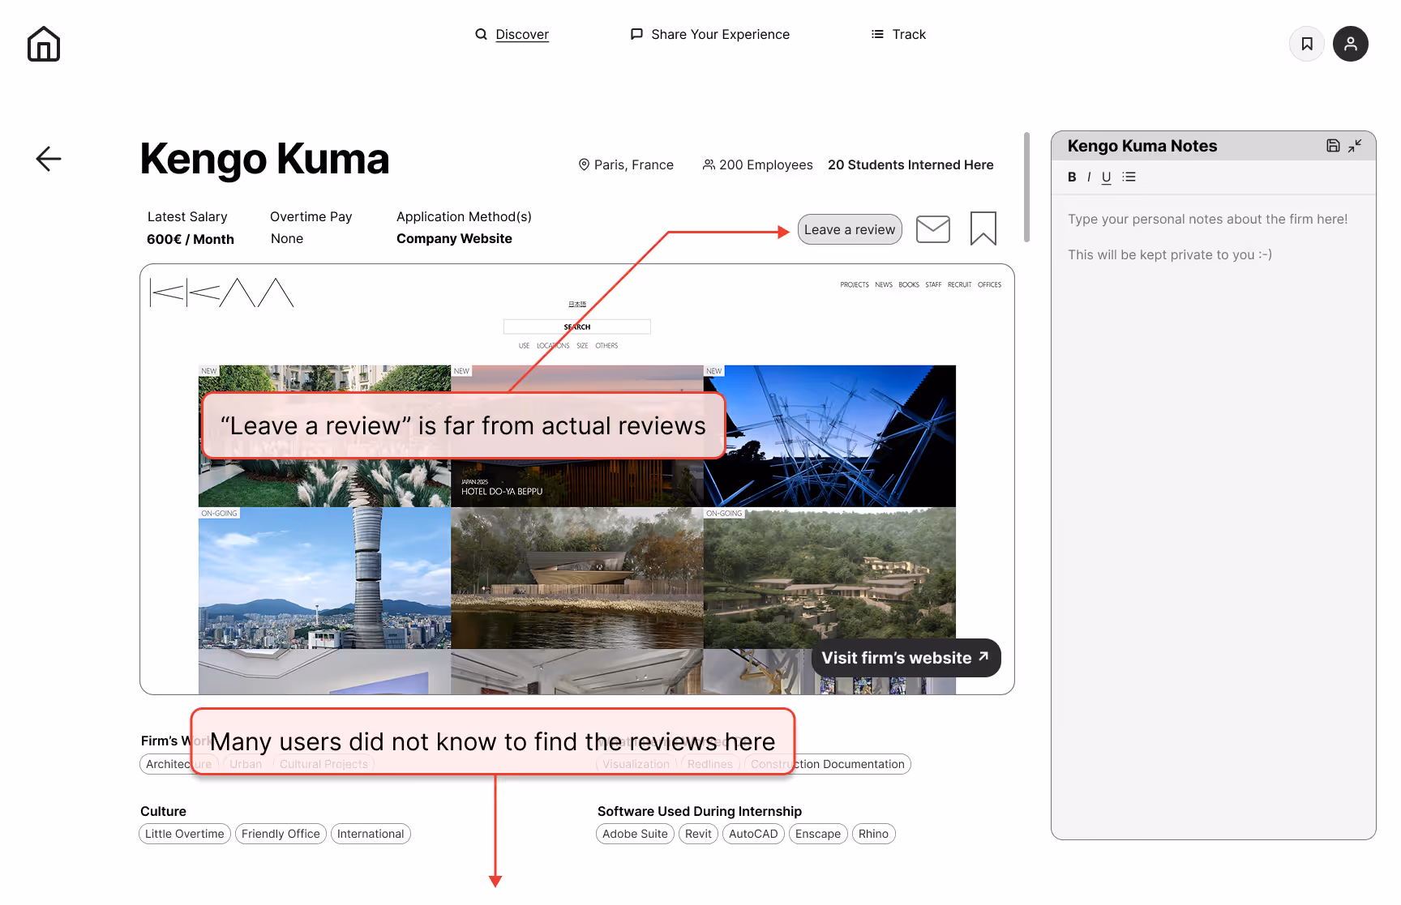
Task: Click the Visit firm's website button
Action: 906,658
